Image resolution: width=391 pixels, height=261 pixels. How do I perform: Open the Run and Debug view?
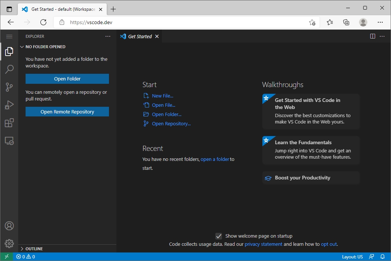[x=9, y=105]
